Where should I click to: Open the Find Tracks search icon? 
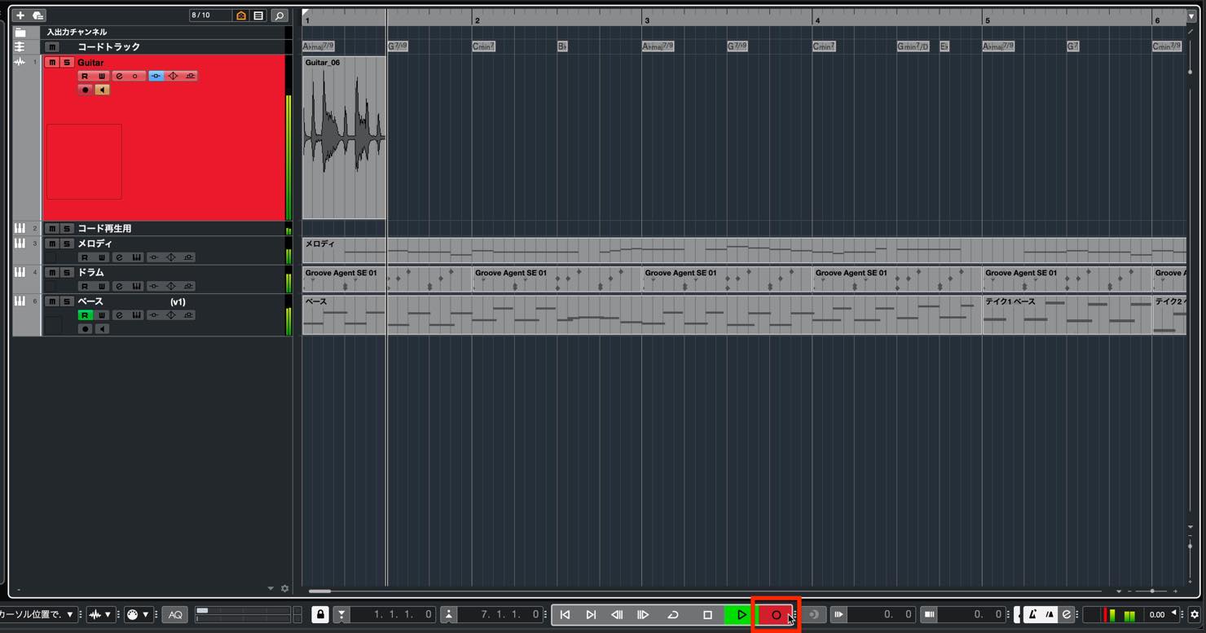pyautogui.click(x=279, y=15)
